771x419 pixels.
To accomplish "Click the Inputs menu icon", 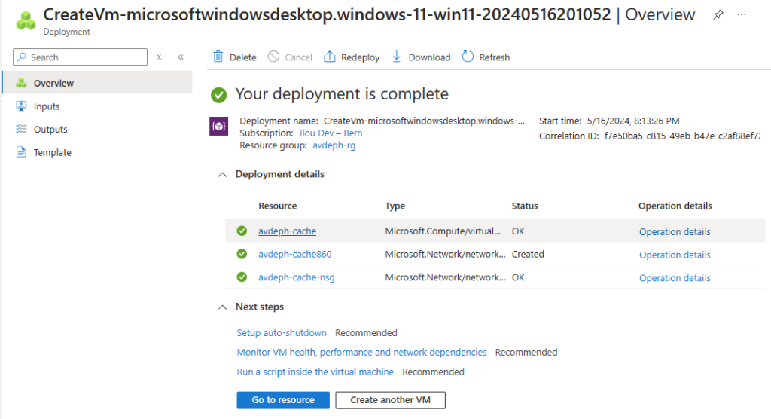I will tap(21, 106).
